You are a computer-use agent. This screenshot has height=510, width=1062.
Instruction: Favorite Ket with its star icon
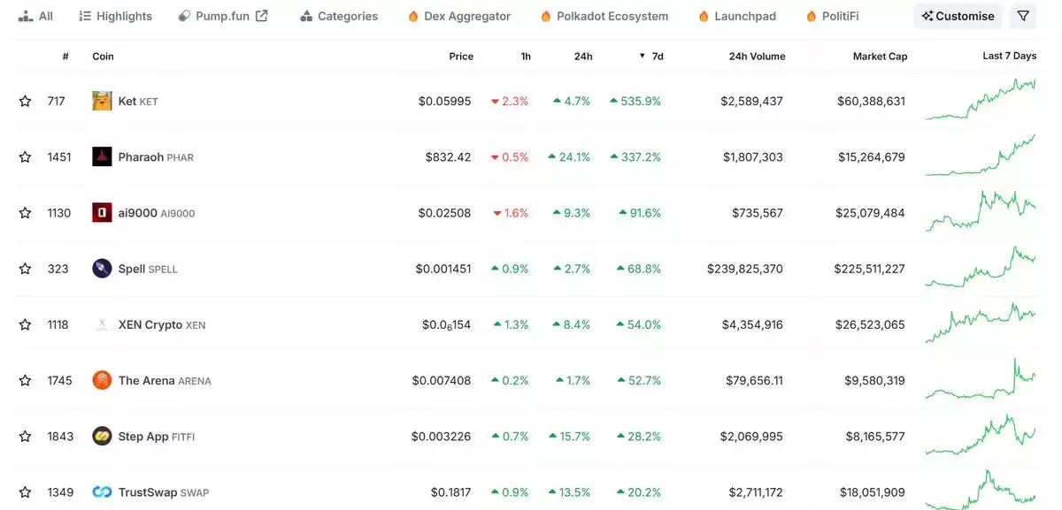coord(25,102)
